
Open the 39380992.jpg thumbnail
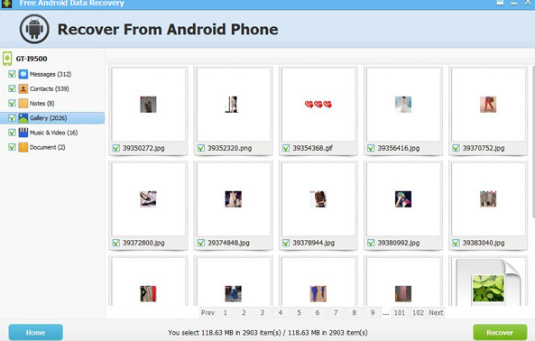tap(403, 199)
